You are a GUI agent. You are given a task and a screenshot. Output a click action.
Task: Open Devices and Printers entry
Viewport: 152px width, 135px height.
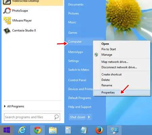click(x=81, y=89)
